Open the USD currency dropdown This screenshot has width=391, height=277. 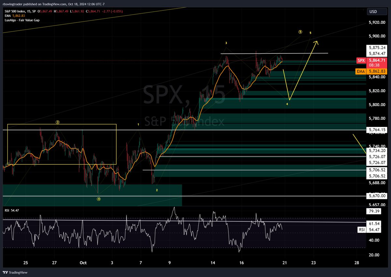point(377,11)
